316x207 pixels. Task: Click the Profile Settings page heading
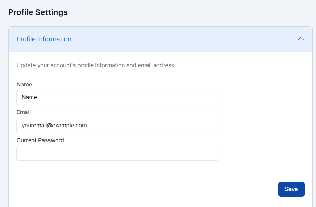click(x=38, y=12)
